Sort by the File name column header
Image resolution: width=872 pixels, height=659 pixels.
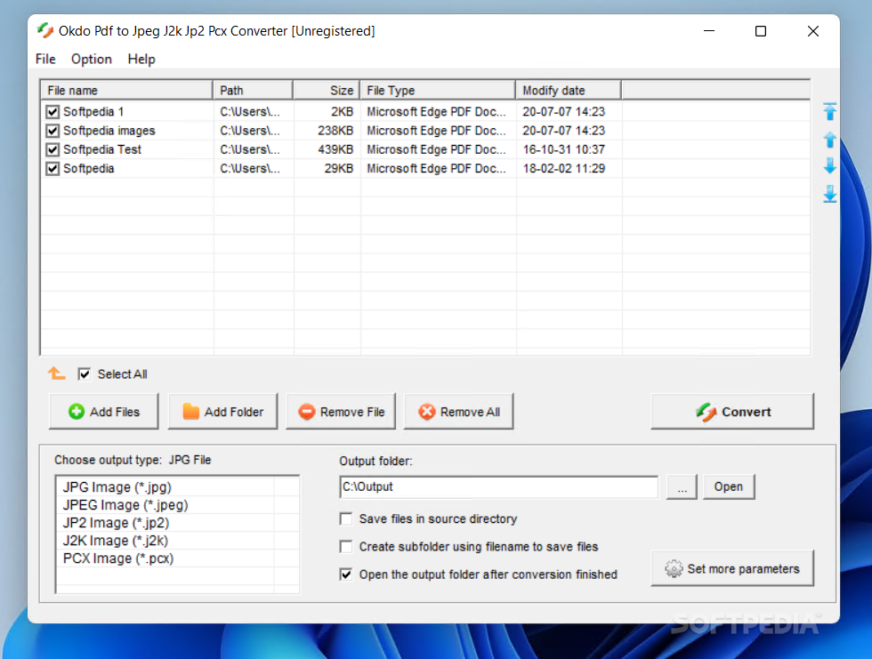click(x=126, y=90)
